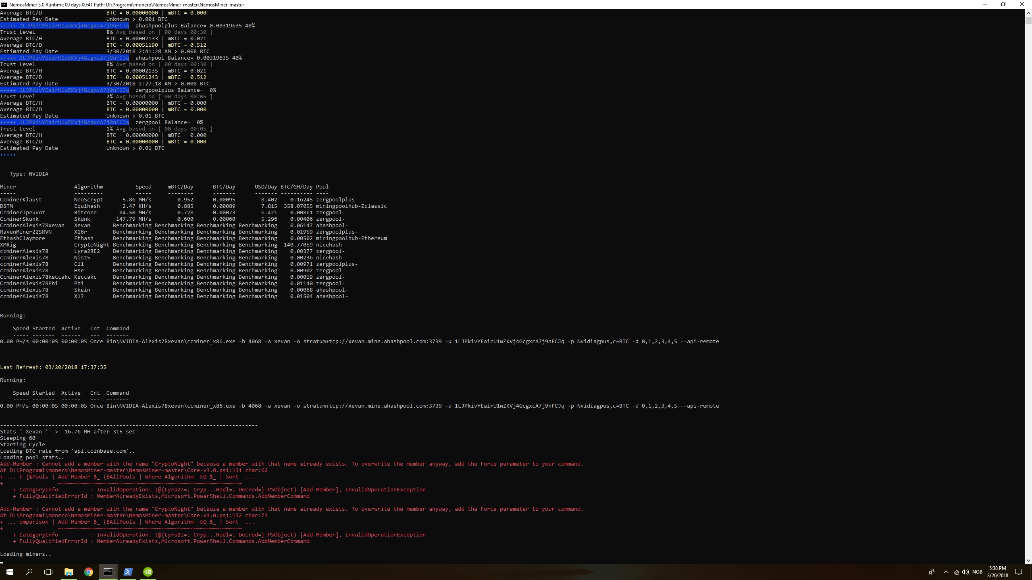
Task: Click 'miningpoolhub-Ethereum' pool entry
Action: 352,238
